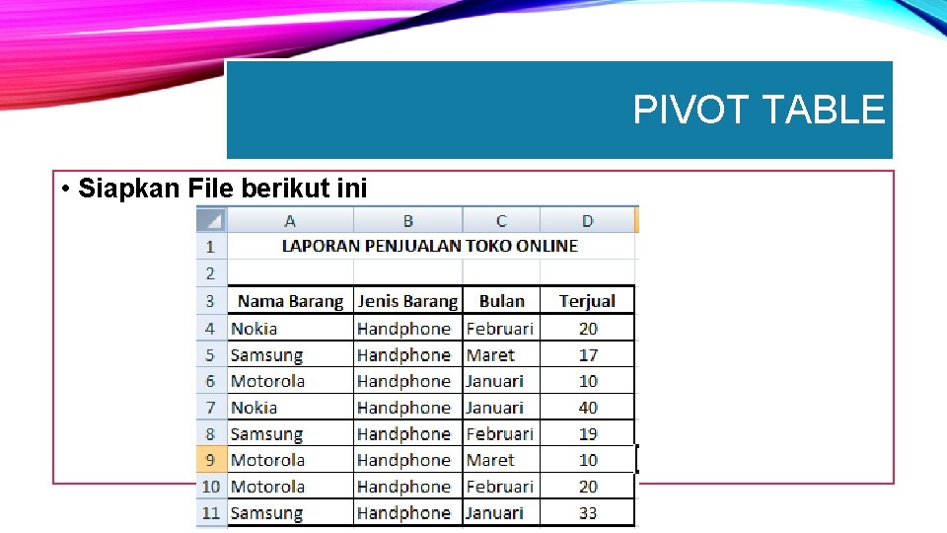947x533 pixels.
Task: Click Terjual value 17
Action: 587,354
